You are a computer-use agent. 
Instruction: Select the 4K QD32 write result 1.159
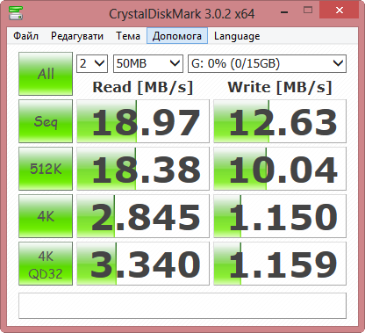[x=280, y=264]
